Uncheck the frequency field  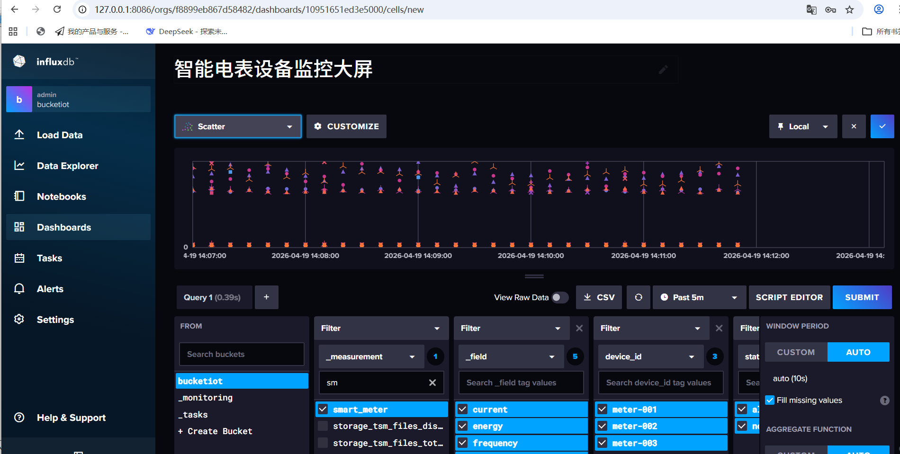[x=522, y=443]
